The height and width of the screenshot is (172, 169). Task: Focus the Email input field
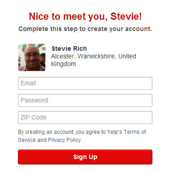85,83
